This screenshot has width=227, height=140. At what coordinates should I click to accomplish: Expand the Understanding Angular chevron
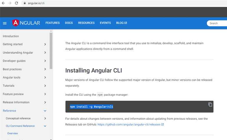click(x=45, y=53)
